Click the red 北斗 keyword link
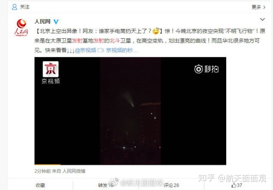The width and height of the screenshot is (273, 190). click(115, 41)
